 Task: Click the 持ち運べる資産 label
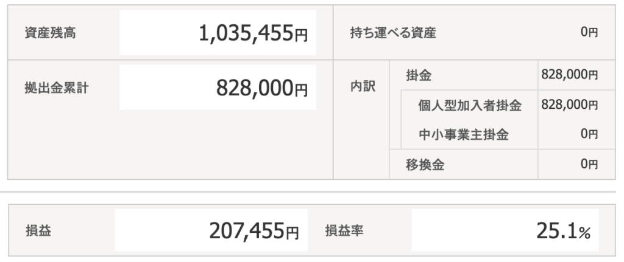click(385, 32)
